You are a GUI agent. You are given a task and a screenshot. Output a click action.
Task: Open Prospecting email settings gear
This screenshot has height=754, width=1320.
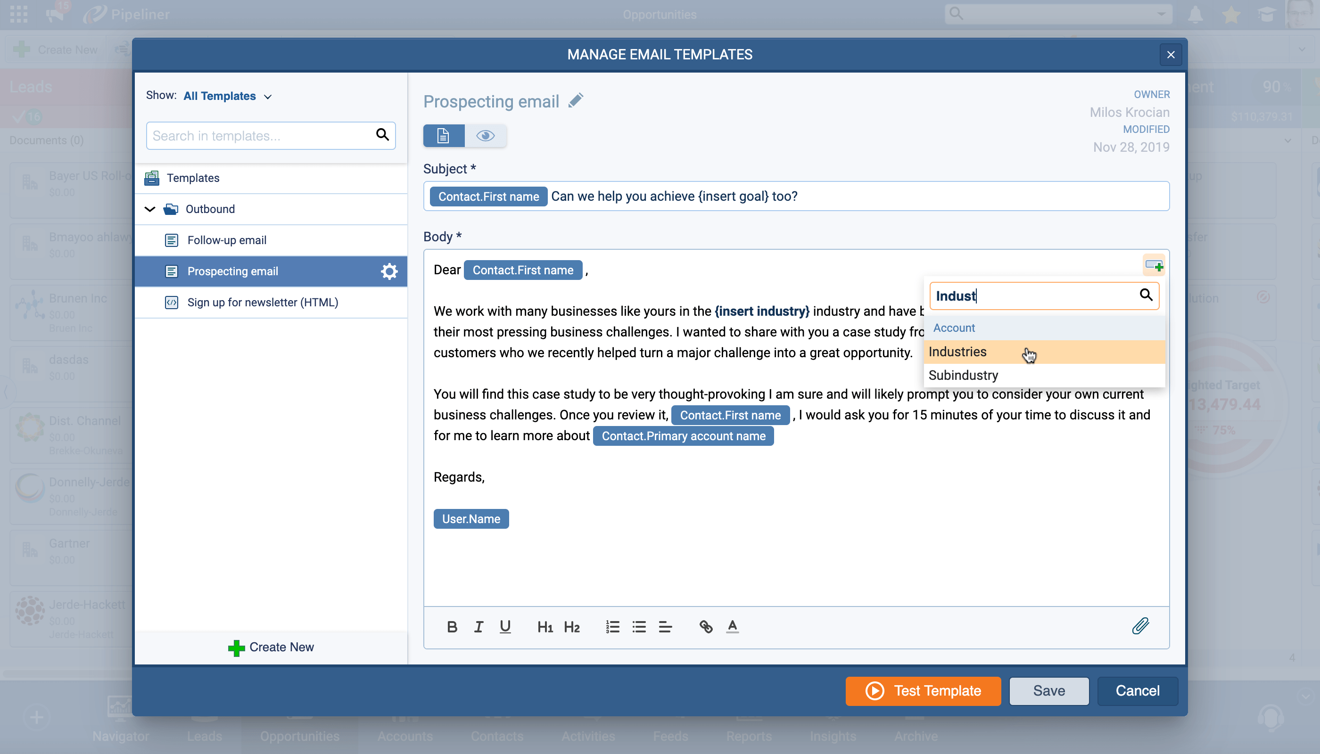[x=389, y=271]
